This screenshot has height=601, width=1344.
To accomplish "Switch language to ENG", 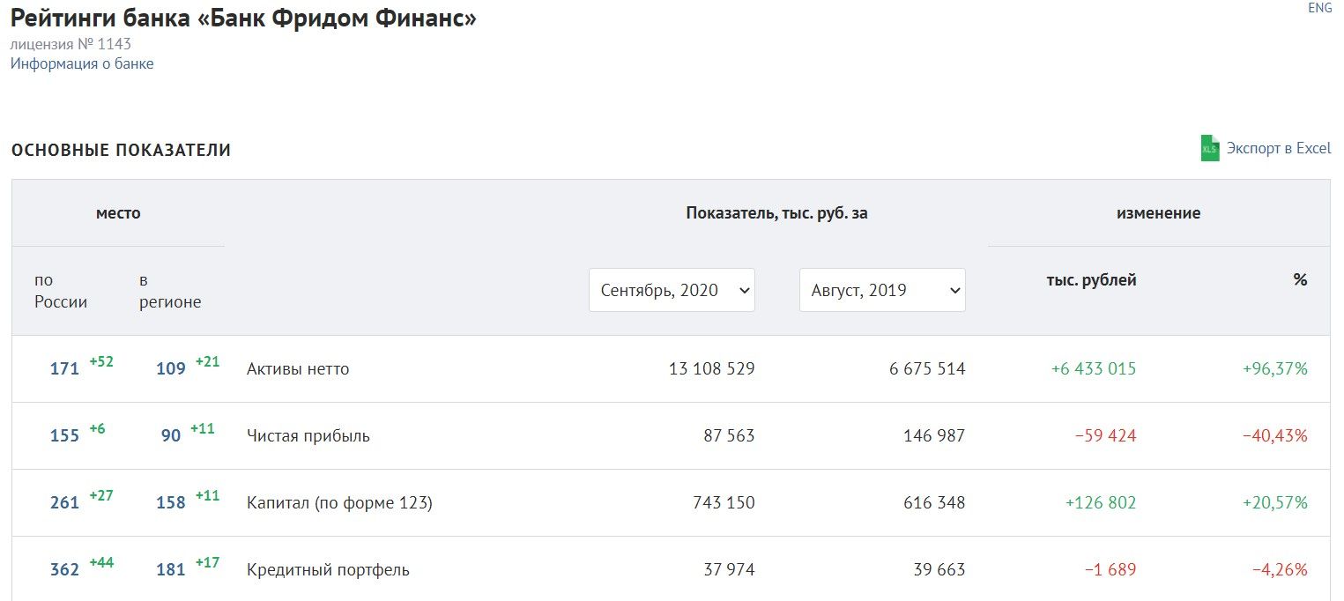I will point(1319,8).
